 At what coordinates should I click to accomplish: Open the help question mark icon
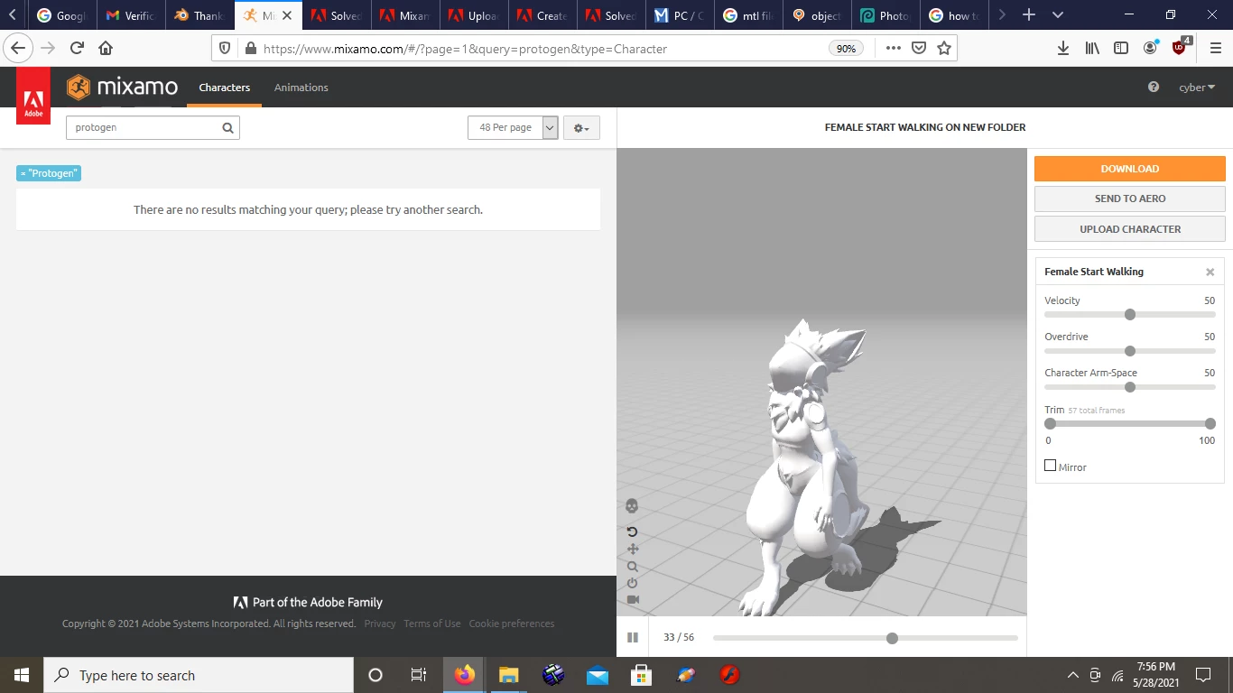point(1154,88)
